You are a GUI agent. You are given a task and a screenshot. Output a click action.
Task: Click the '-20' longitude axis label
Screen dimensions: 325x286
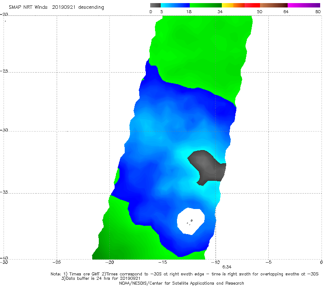coord(109,262)
